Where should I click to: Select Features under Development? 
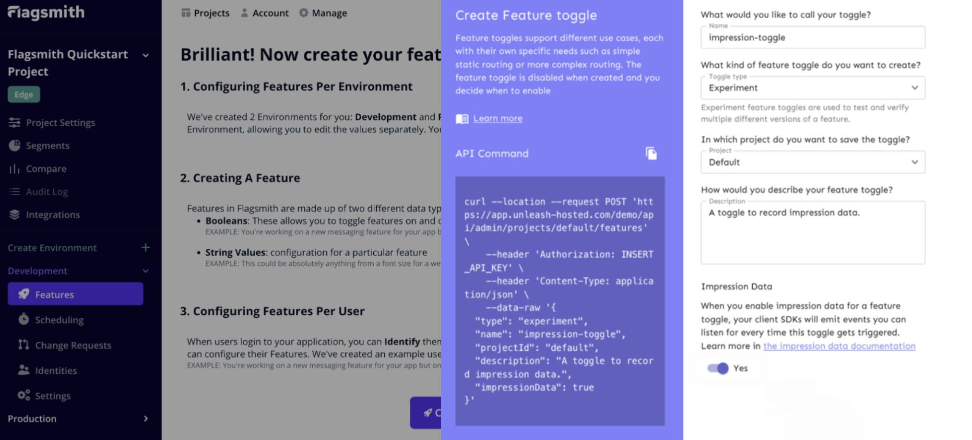click(x=75, y=294)
